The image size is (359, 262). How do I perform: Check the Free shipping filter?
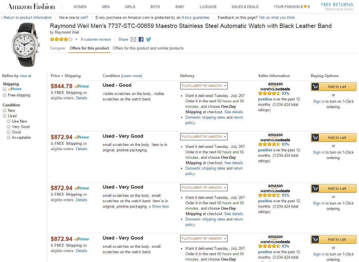pyautogui.click(x=5, y=95)
